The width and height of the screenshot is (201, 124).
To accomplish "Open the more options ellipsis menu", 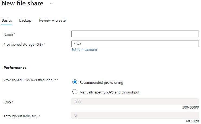I will pos(52,3).
